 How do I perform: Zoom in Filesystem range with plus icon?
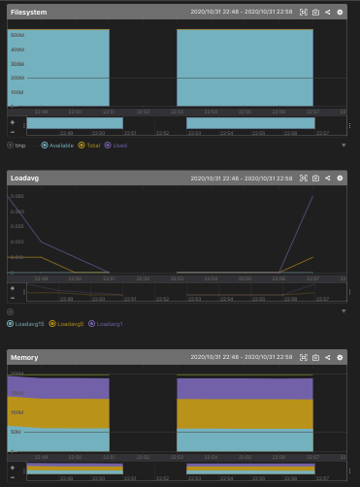[x=13, y=122]
